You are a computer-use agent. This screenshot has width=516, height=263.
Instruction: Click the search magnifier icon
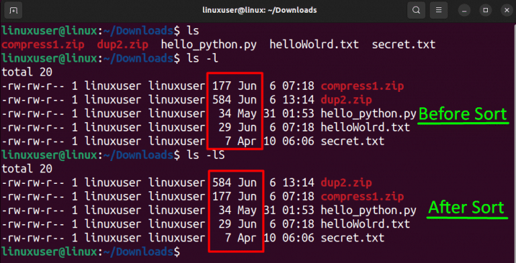point(416,11)
